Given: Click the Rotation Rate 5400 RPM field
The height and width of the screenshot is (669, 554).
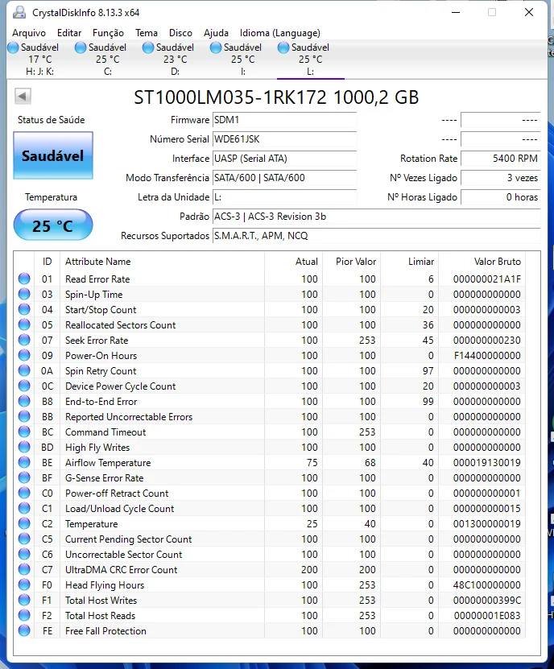Looking at the screenshot, I should 501,159.
